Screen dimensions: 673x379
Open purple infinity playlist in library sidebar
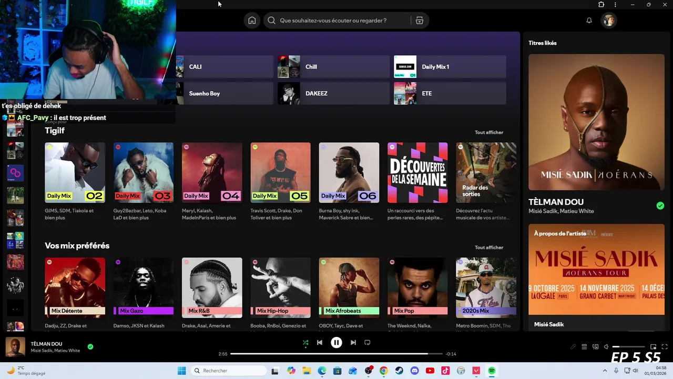15,173
